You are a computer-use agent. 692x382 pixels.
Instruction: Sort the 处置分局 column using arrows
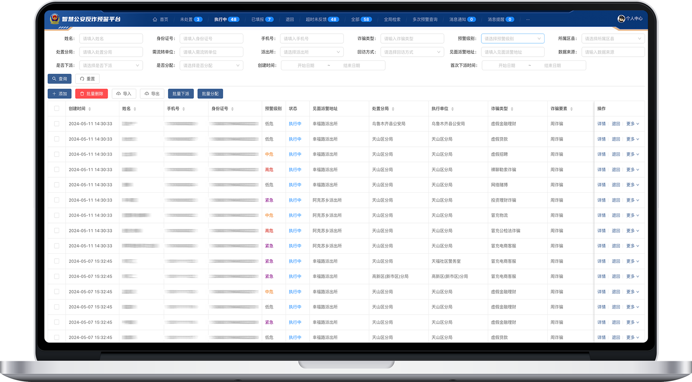click(393, 109)
